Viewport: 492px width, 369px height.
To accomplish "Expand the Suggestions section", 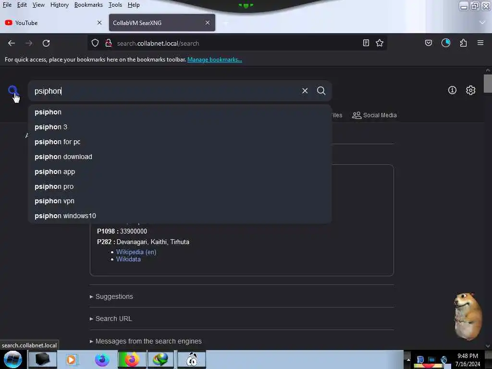I will (111, 296).
